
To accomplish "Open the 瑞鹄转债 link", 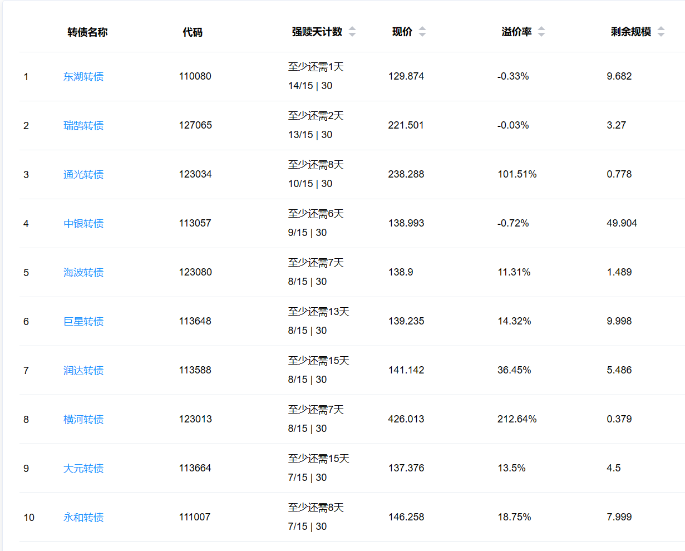I will coord(83,126).
